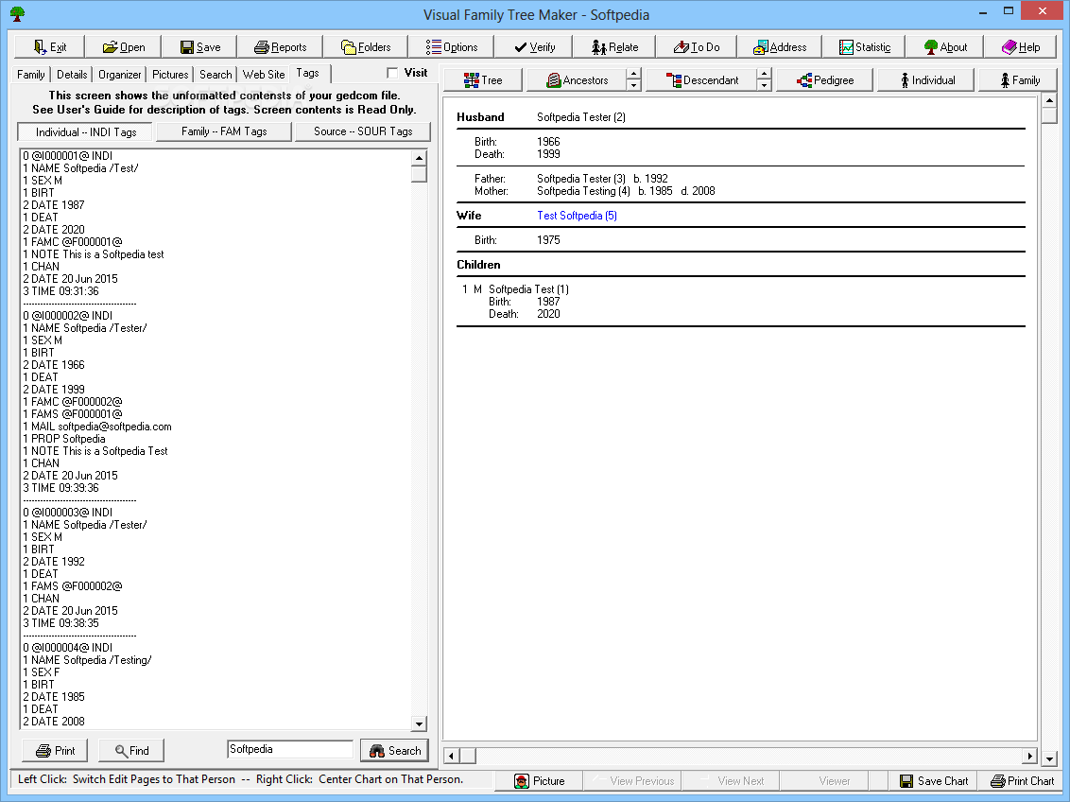Switch to the Family tab
The height and width of the screenshot is (802, 1070).
[30, 75]
